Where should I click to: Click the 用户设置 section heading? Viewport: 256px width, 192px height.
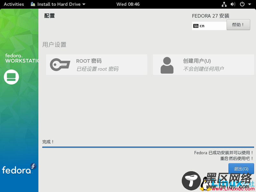click(x=54, y=44)
